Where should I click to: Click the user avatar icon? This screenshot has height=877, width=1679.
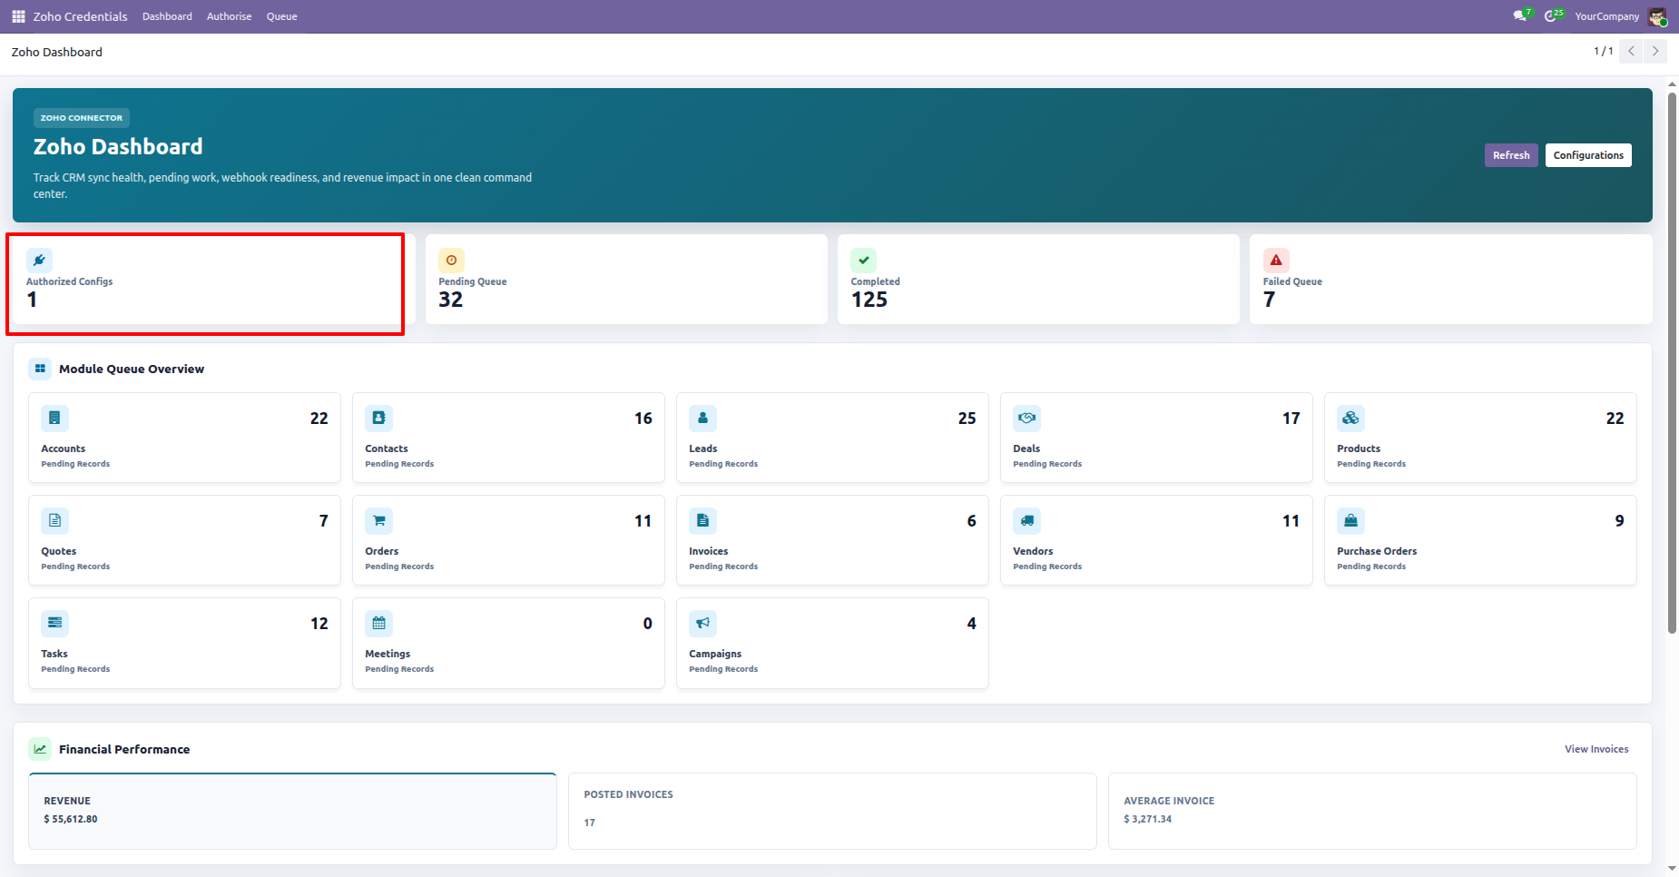(1657, 16)
